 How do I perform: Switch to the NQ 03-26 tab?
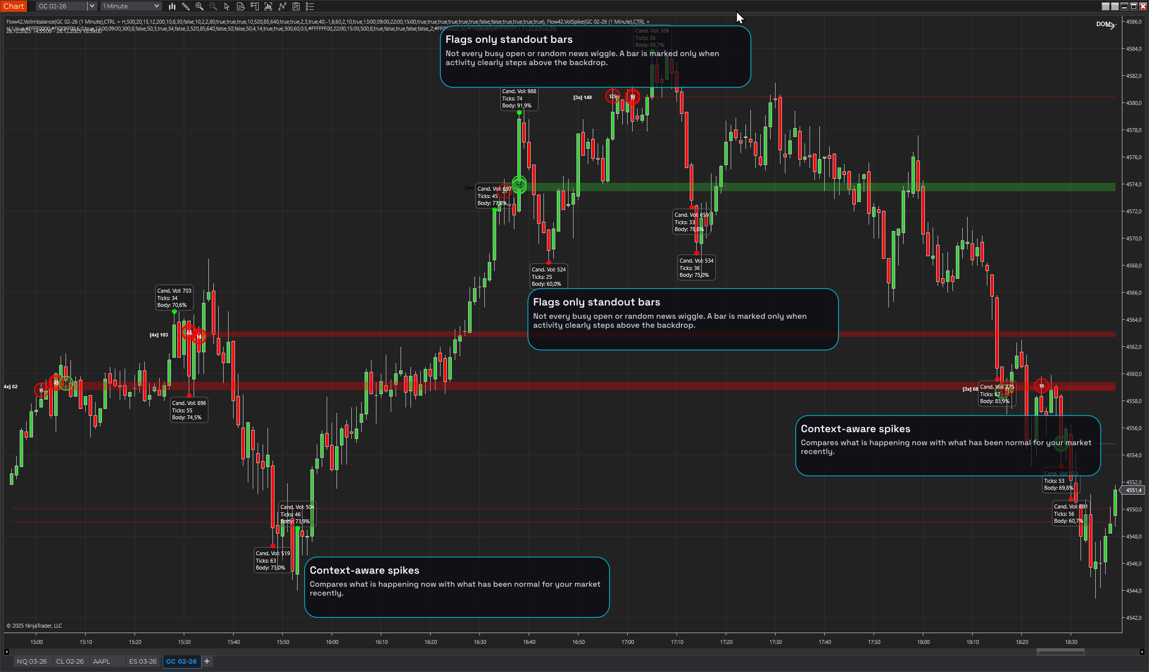click(32, 661)
